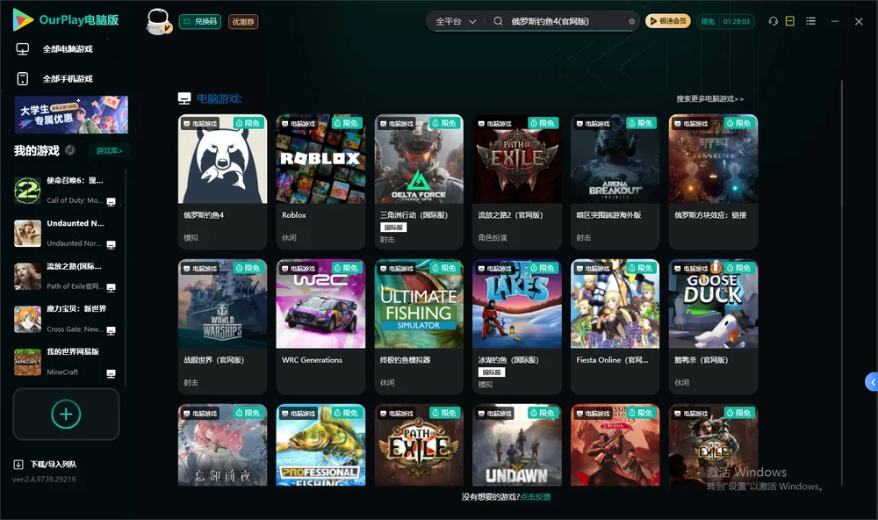This screenshot has width=878, height=520.
Task: Open the 全平台 platform dropdown
Action: coord(456,21)
